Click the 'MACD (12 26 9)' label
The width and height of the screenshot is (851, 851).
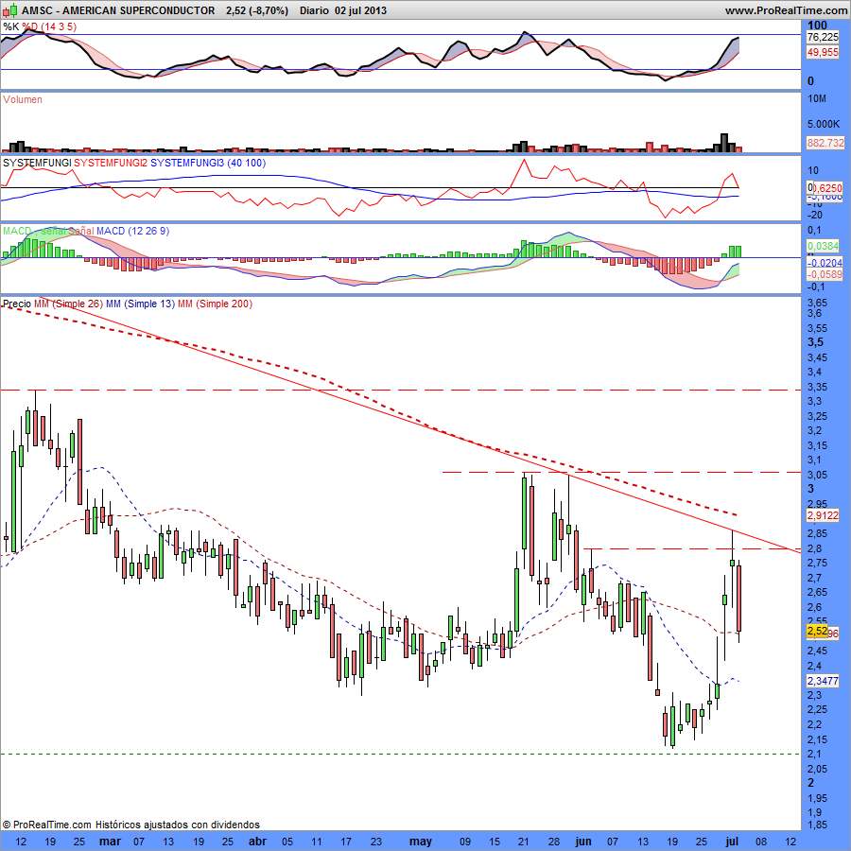132,231
